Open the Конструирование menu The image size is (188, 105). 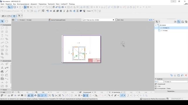[23, 4]
